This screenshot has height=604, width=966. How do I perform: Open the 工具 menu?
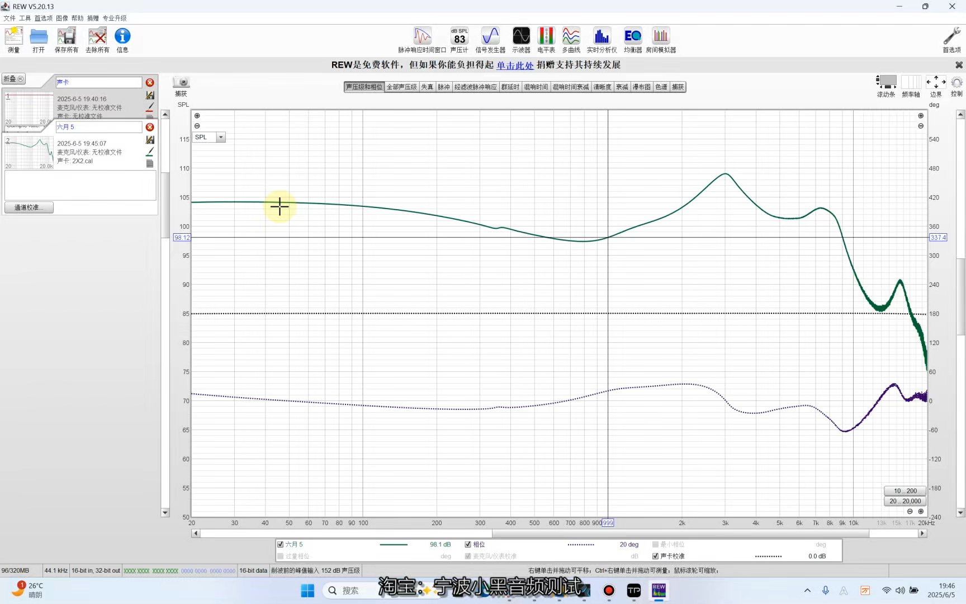click(x=25, y=18)
